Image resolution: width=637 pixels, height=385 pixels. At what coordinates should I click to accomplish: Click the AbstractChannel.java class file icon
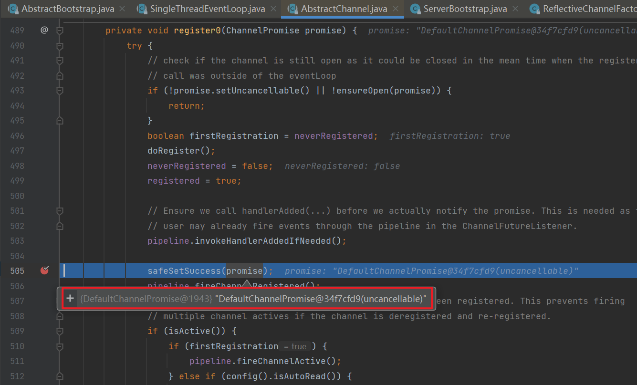point(292,9)
